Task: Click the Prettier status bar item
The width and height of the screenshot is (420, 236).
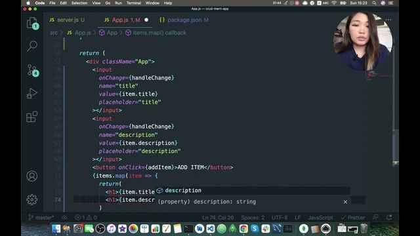Action: click(x=353, y=218)
